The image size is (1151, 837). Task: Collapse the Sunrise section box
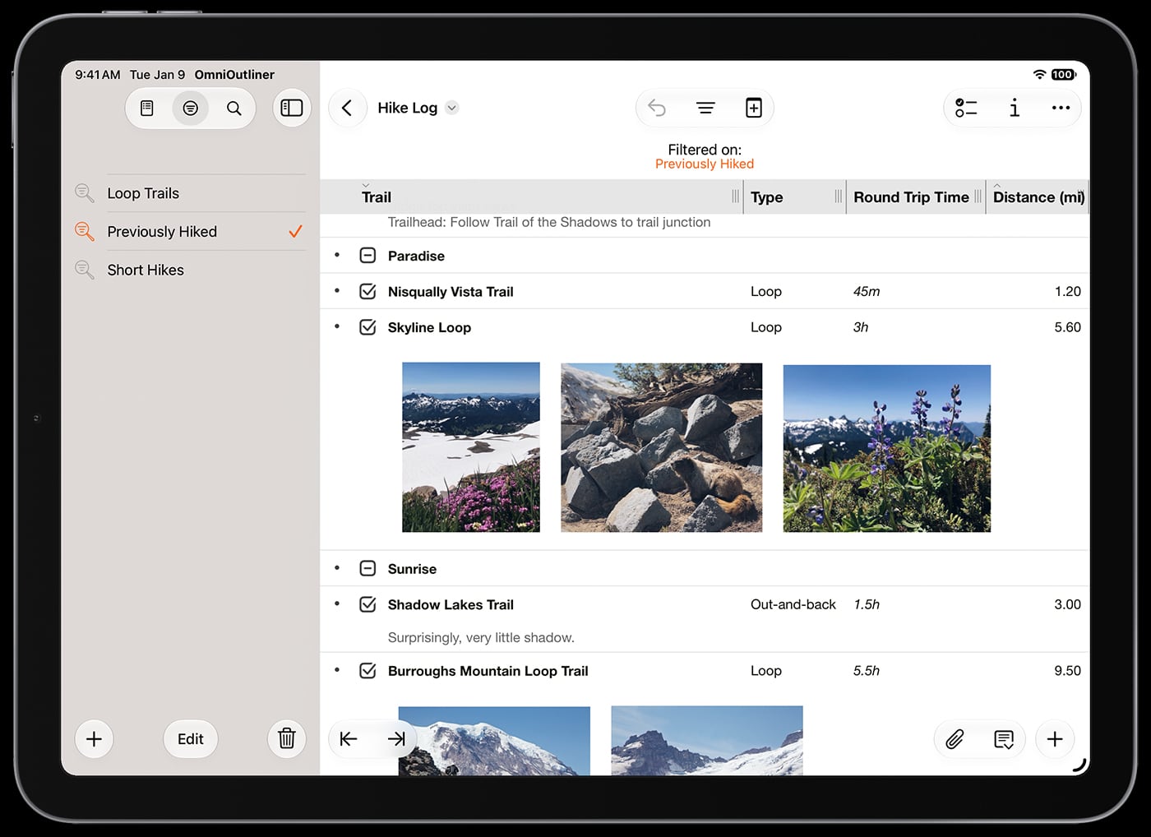(367, 569)
